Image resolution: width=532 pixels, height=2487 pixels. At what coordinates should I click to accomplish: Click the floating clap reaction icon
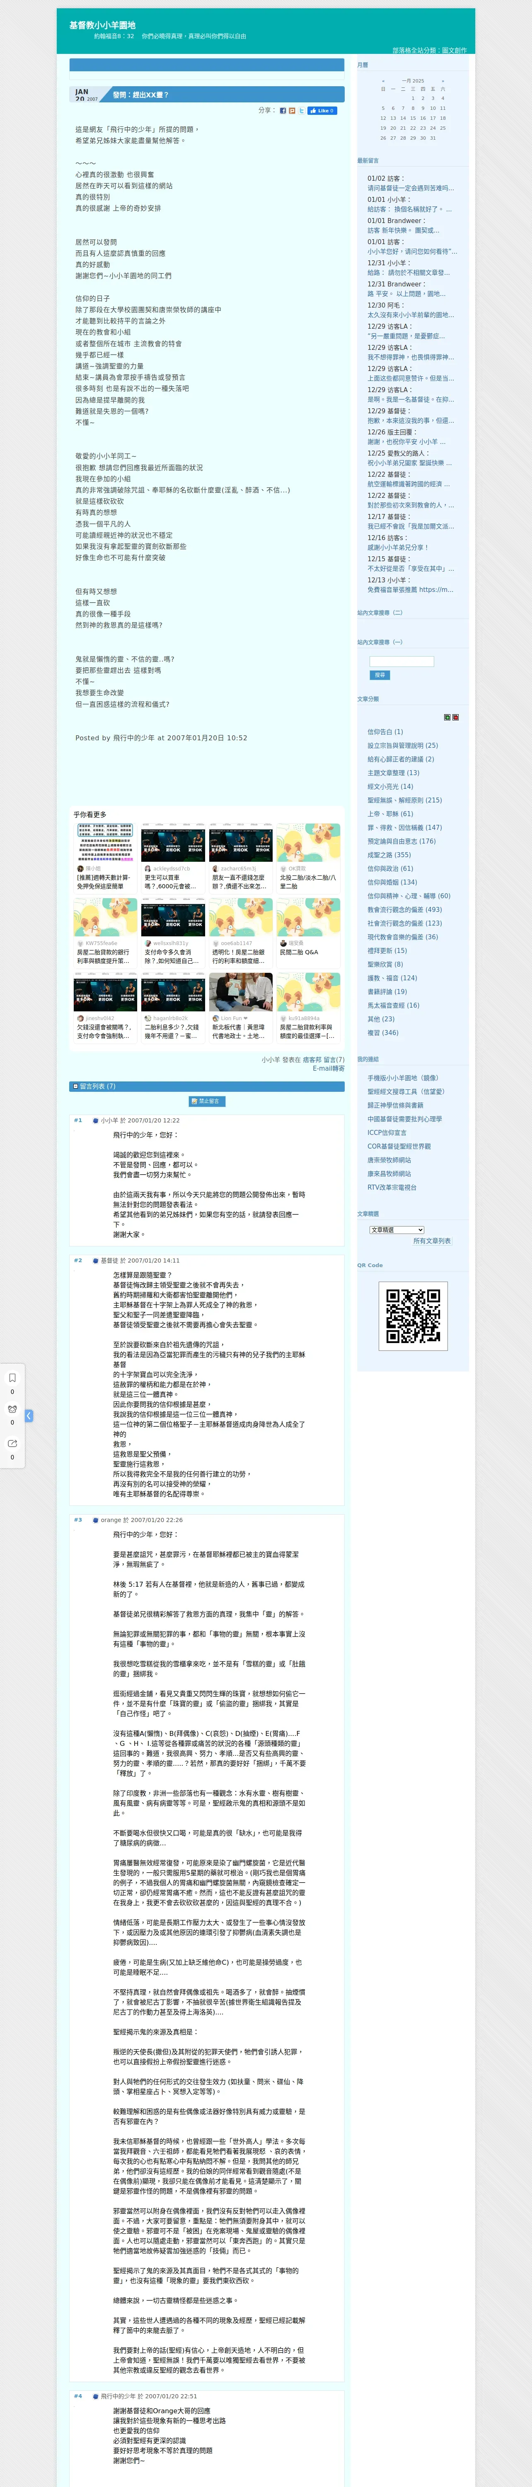(x=12, y=1410)
